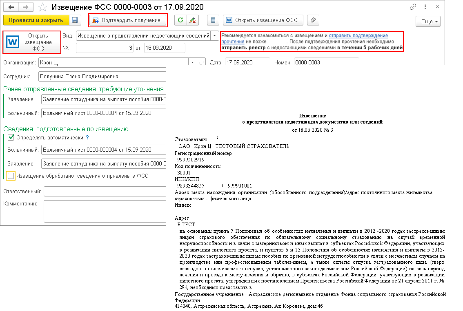Screen dimensions: 463x311
Task: Click toolbar button Открыть извещение ФСС
Action: tap(263, 20)
